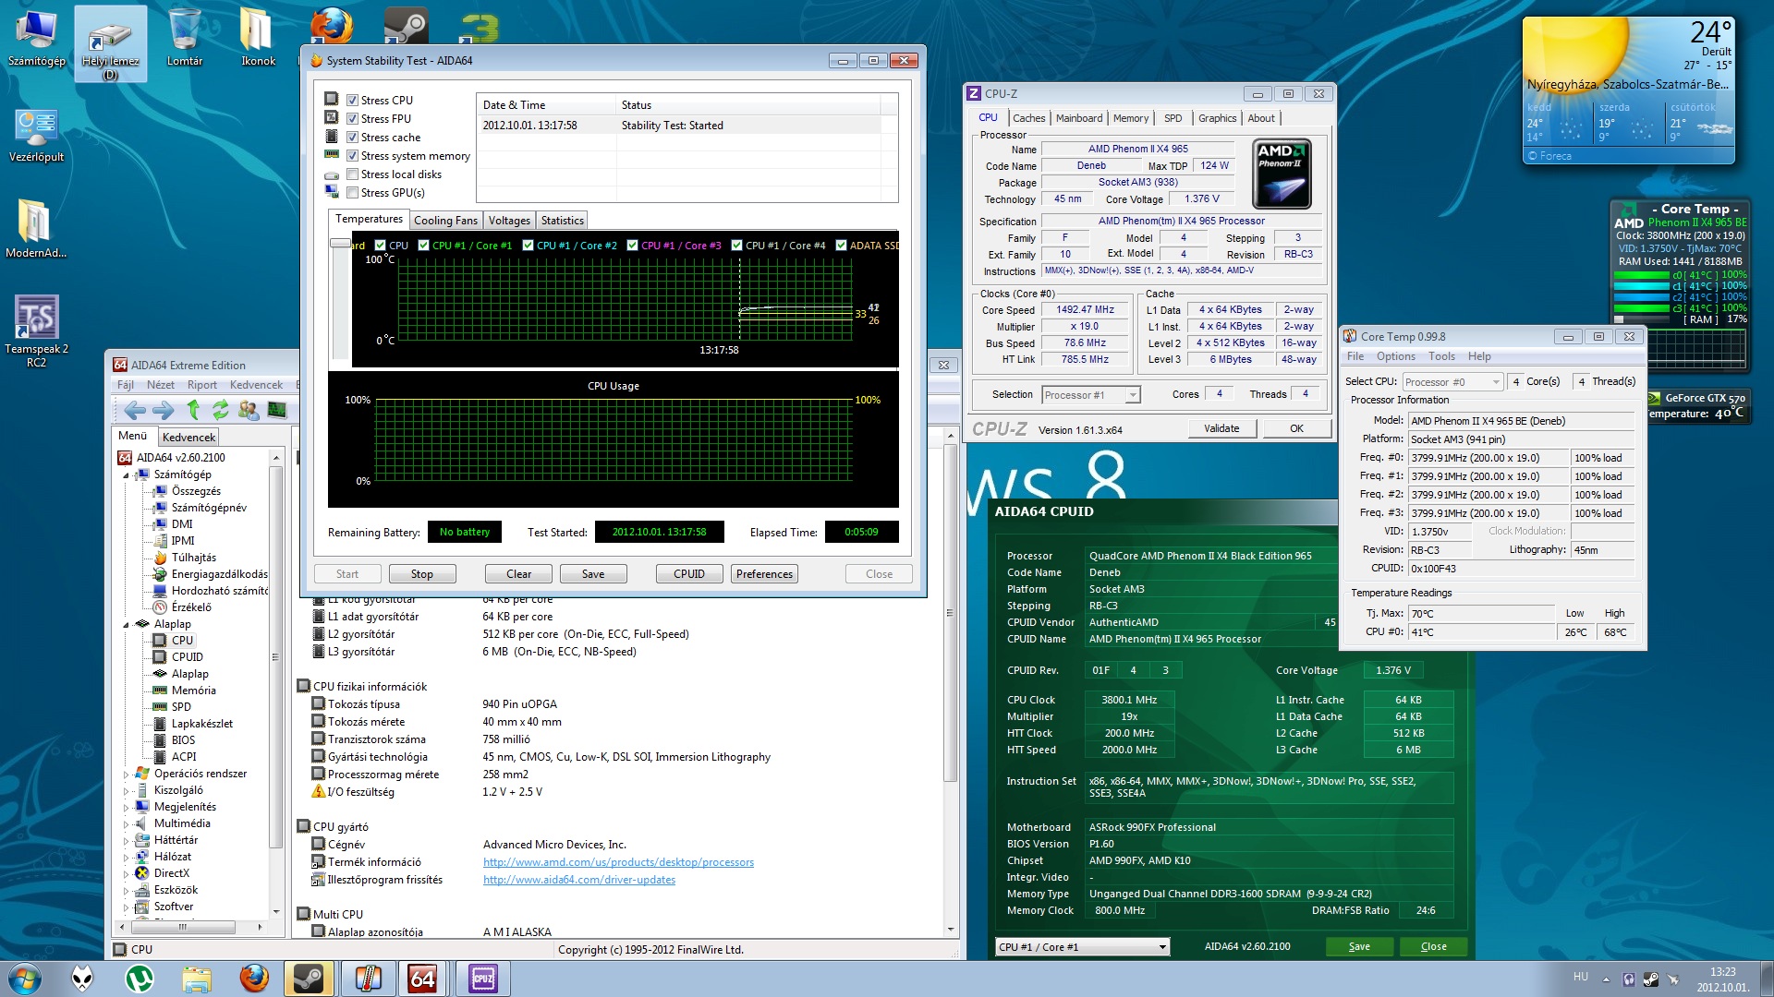Screen dimensions: 1774x997
Task: Open the Caches tab in CPU-Z
Action: [1028, 118]
